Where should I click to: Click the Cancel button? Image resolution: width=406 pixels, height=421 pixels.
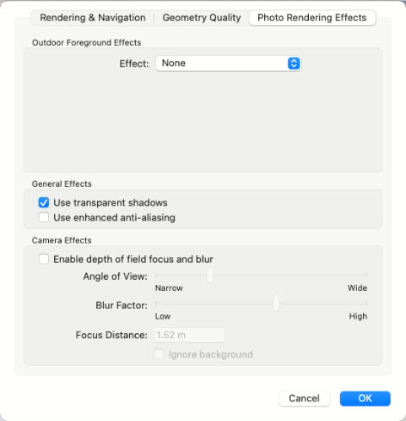pos(304,398)
